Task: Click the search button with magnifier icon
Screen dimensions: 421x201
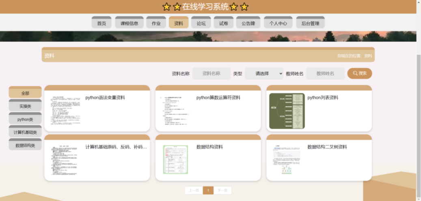Action: (359, 73)
